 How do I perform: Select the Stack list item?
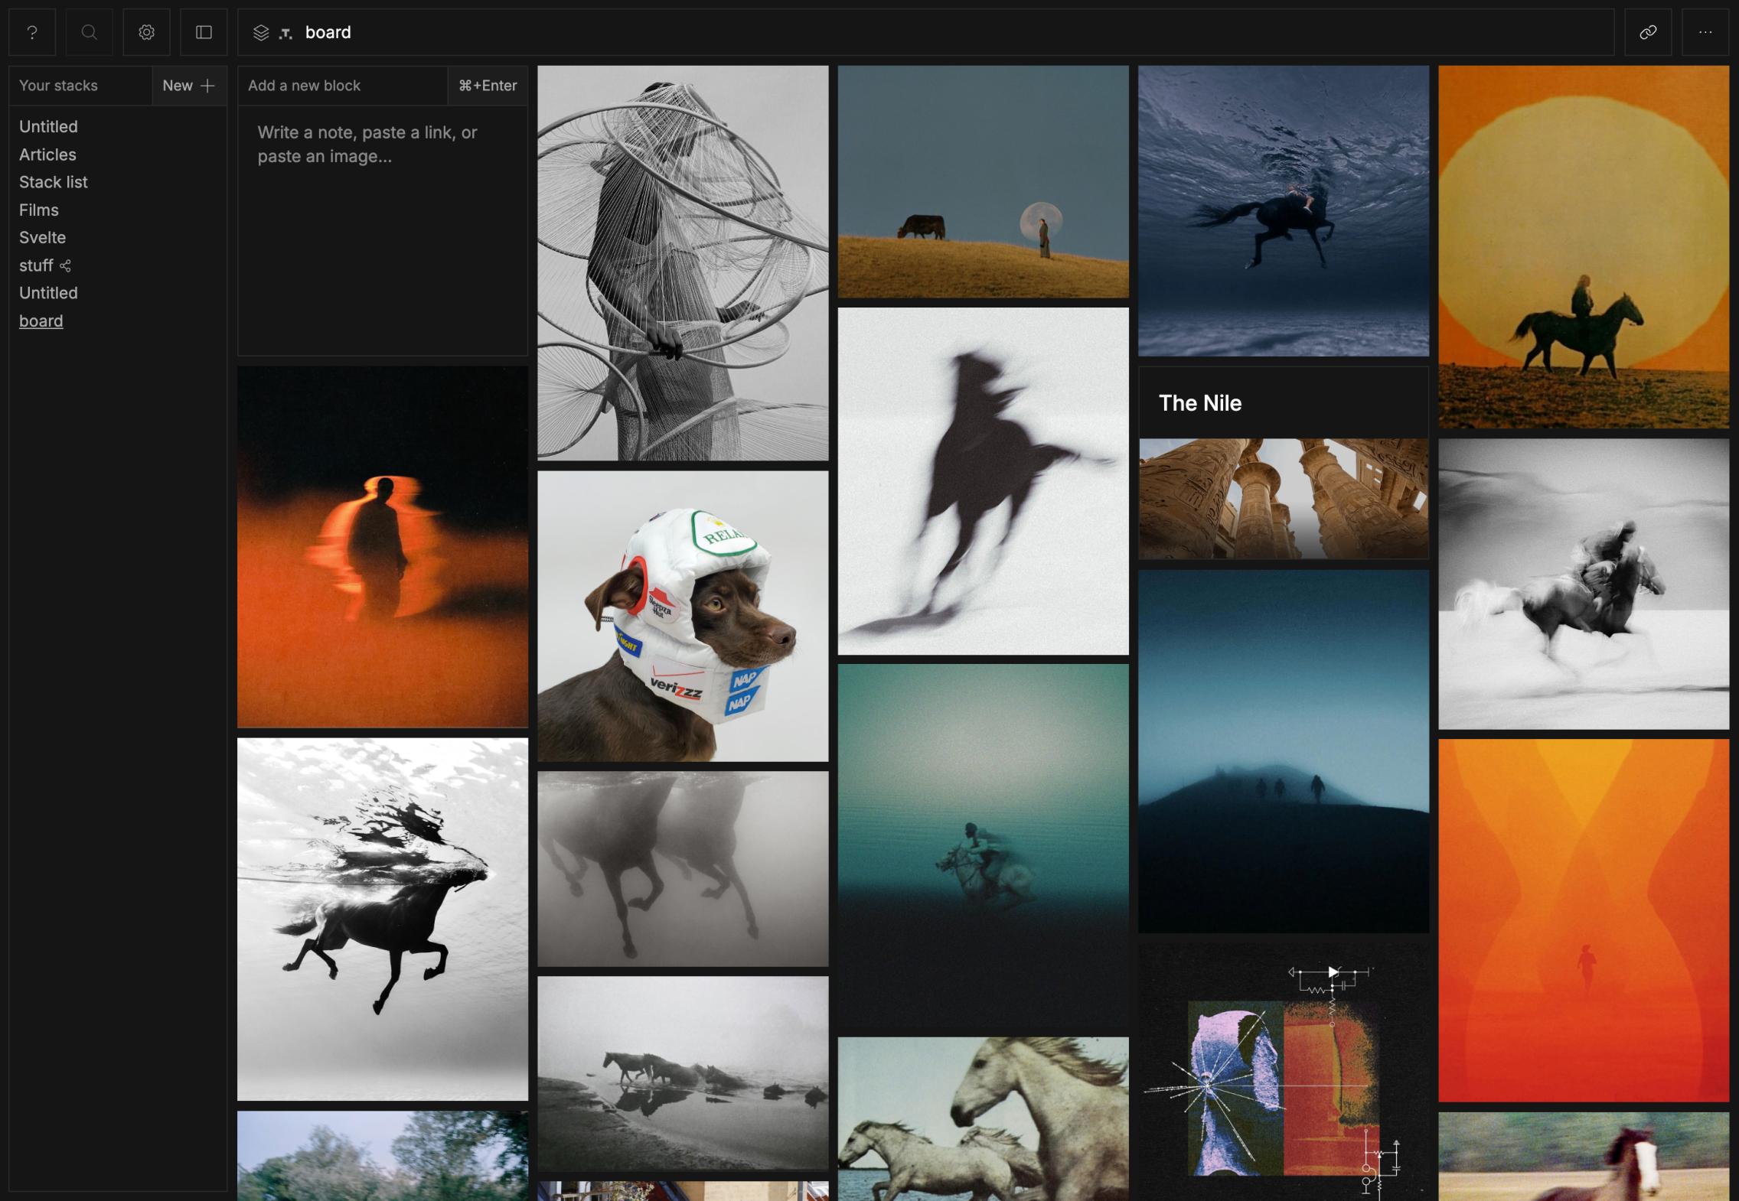(x=53, y=182)
